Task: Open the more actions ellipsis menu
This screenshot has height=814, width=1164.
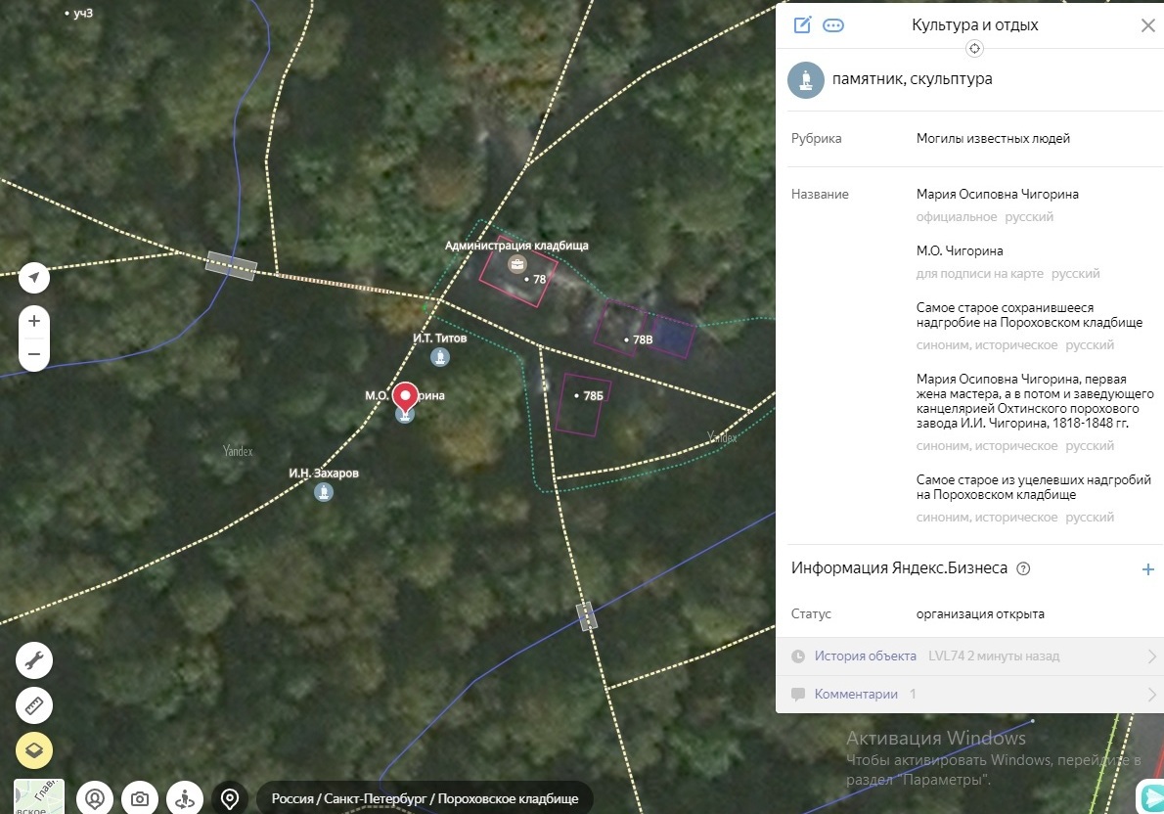Action: (x=833, y=25)
